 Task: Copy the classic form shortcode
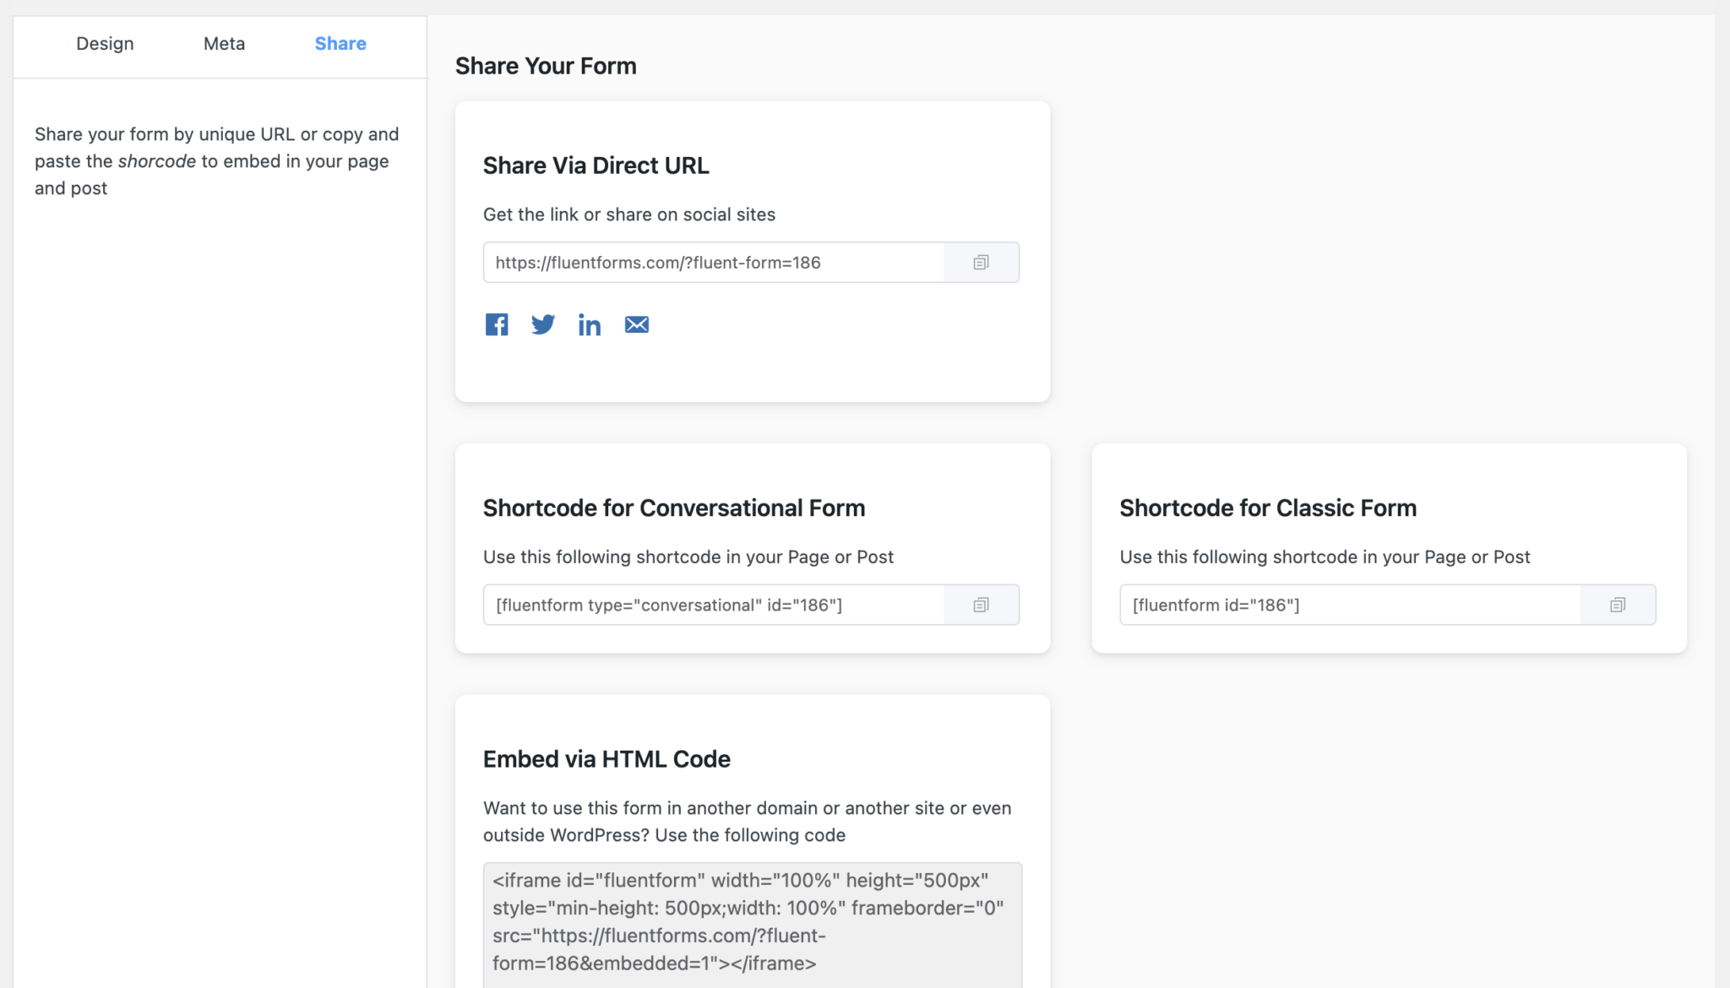click(1617, 605)
